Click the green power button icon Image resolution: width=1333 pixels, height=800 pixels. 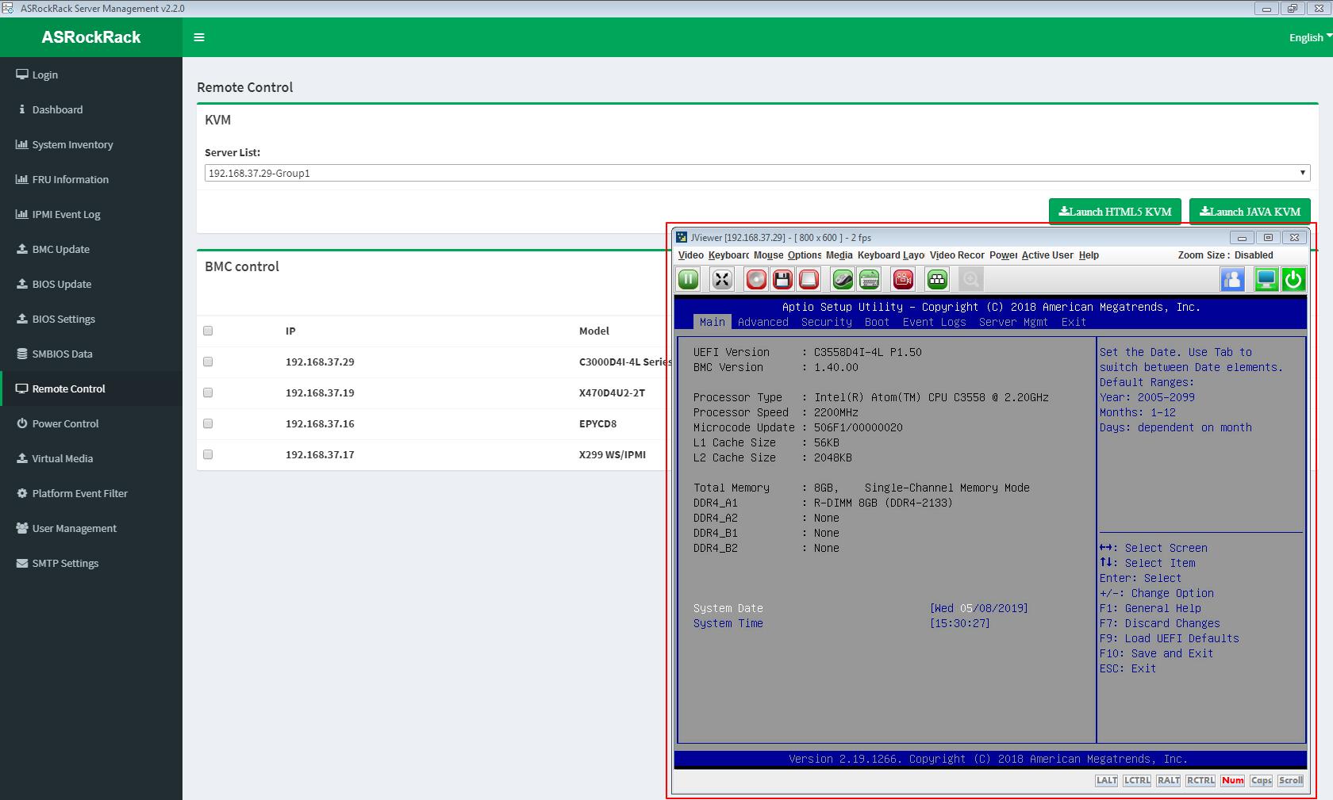[x=1293, y=279]
